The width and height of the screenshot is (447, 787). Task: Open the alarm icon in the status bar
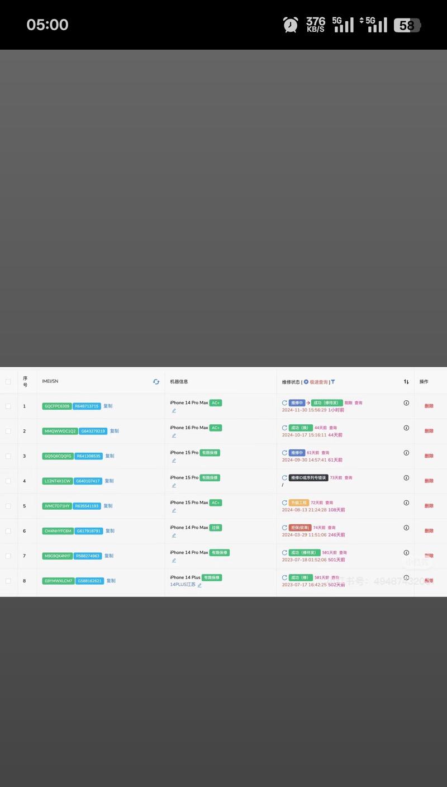(291, 25)
